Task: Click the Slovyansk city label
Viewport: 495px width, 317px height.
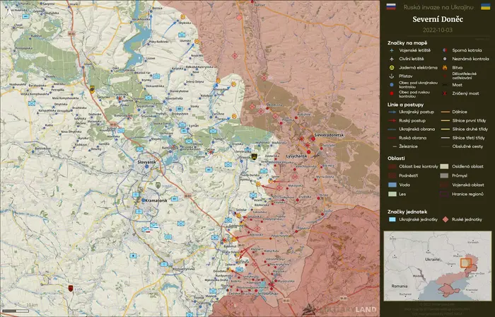Action: pyautogui.click(x=147, y=162)
